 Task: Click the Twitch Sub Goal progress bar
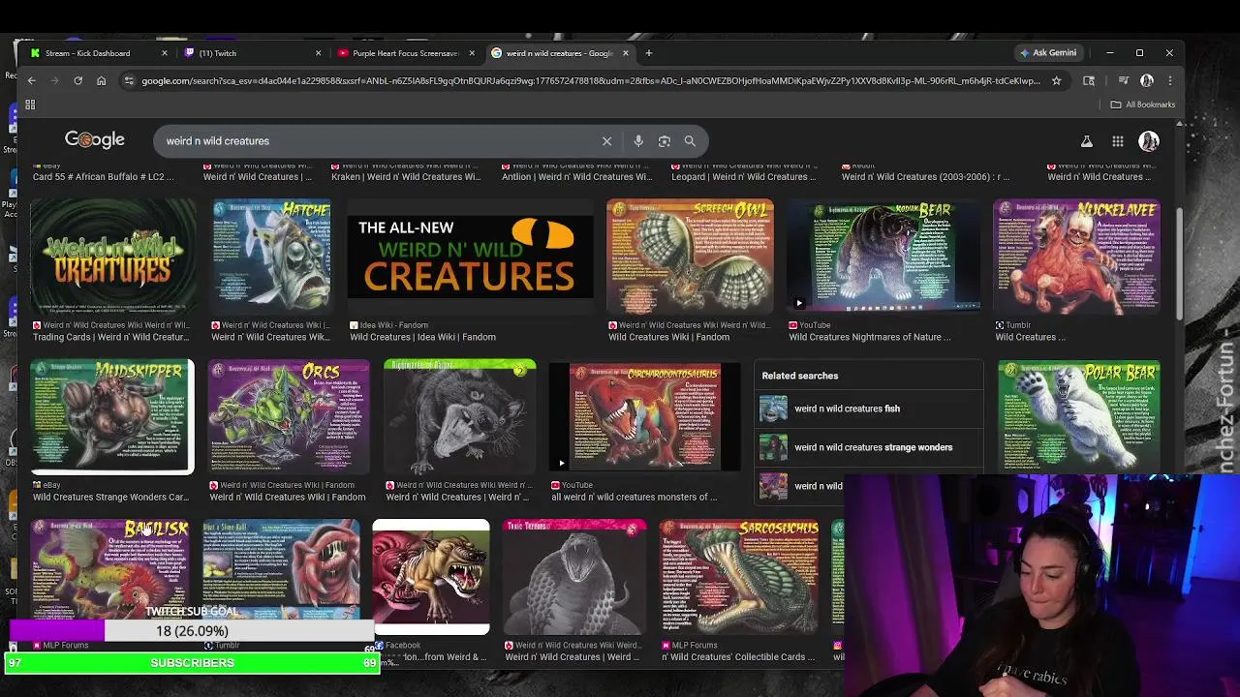click(192, 631)
